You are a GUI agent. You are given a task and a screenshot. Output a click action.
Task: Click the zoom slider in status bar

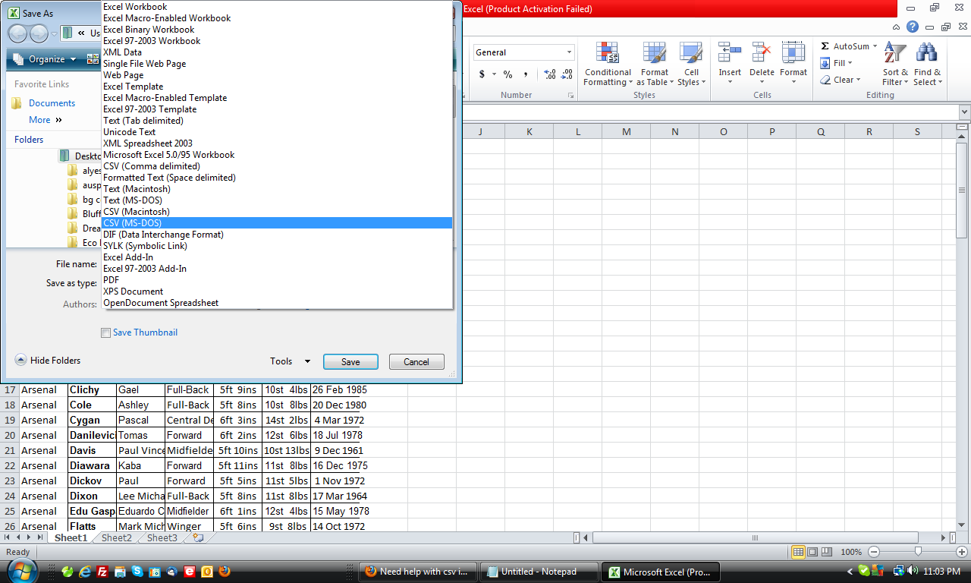pyautogui.click(x=918, y=552)
